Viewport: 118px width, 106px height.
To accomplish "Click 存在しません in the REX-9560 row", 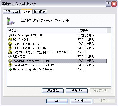I will (86, 57).
